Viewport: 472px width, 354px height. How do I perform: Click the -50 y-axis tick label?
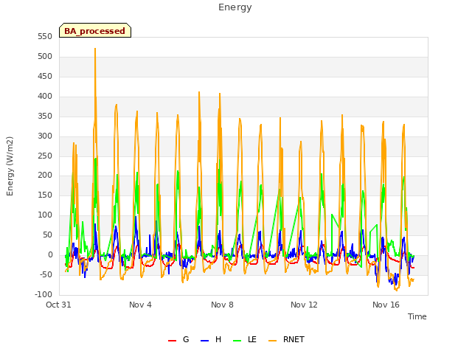click(46, 275)
